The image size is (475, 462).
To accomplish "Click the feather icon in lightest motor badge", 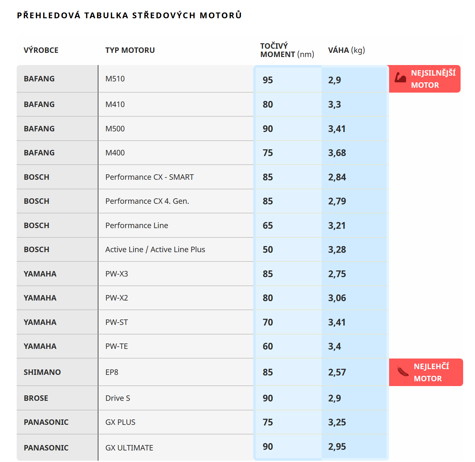I will tap(403, 371).
